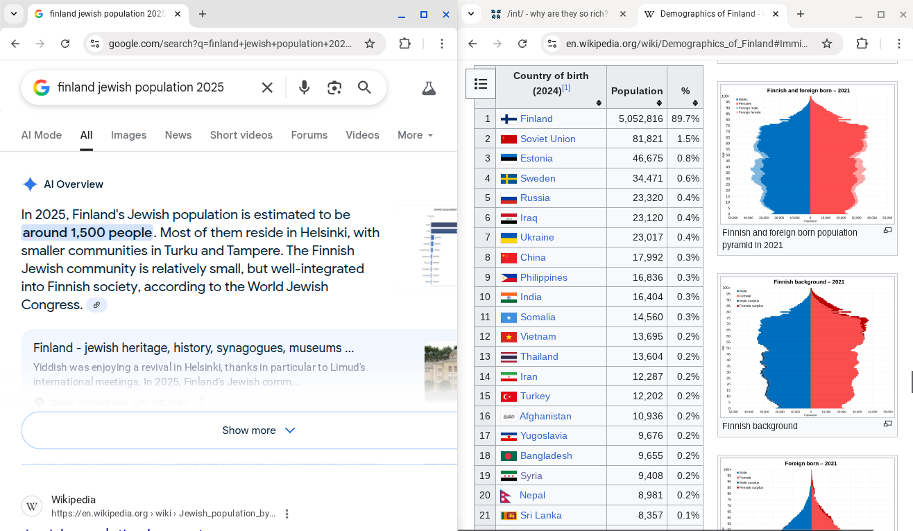
Task: Open Google Lens image search
Action: click(334, 87)
